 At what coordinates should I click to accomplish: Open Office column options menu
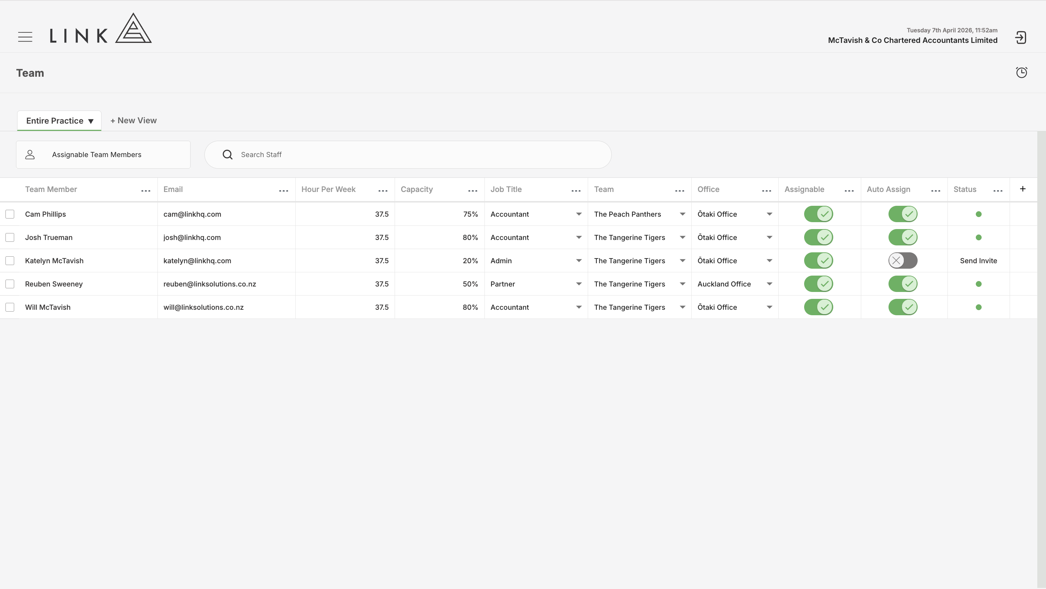coord(766,191)
